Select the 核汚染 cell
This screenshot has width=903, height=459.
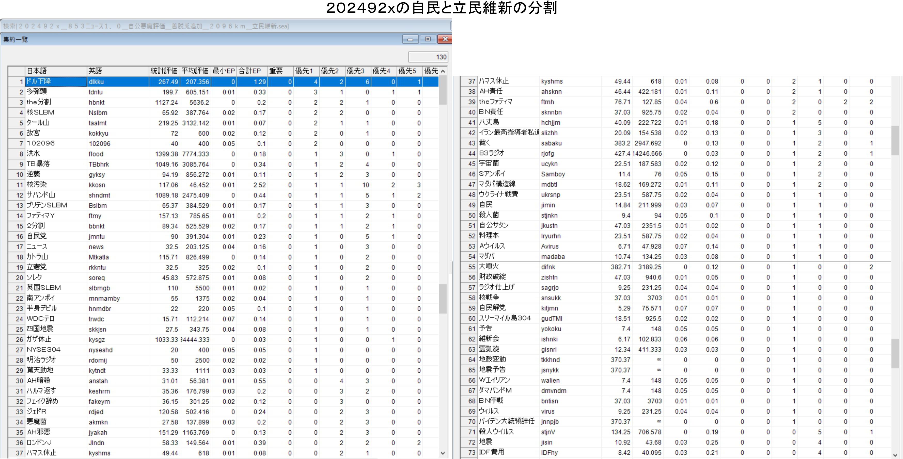56,185
